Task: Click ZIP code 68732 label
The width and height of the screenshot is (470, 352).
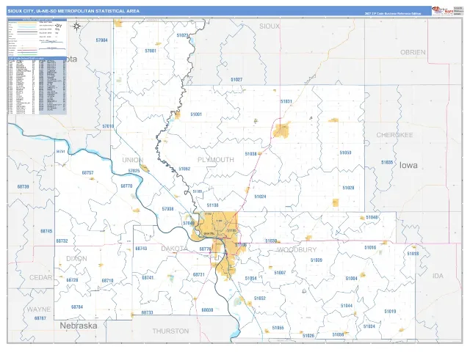Action: (62, 241)
